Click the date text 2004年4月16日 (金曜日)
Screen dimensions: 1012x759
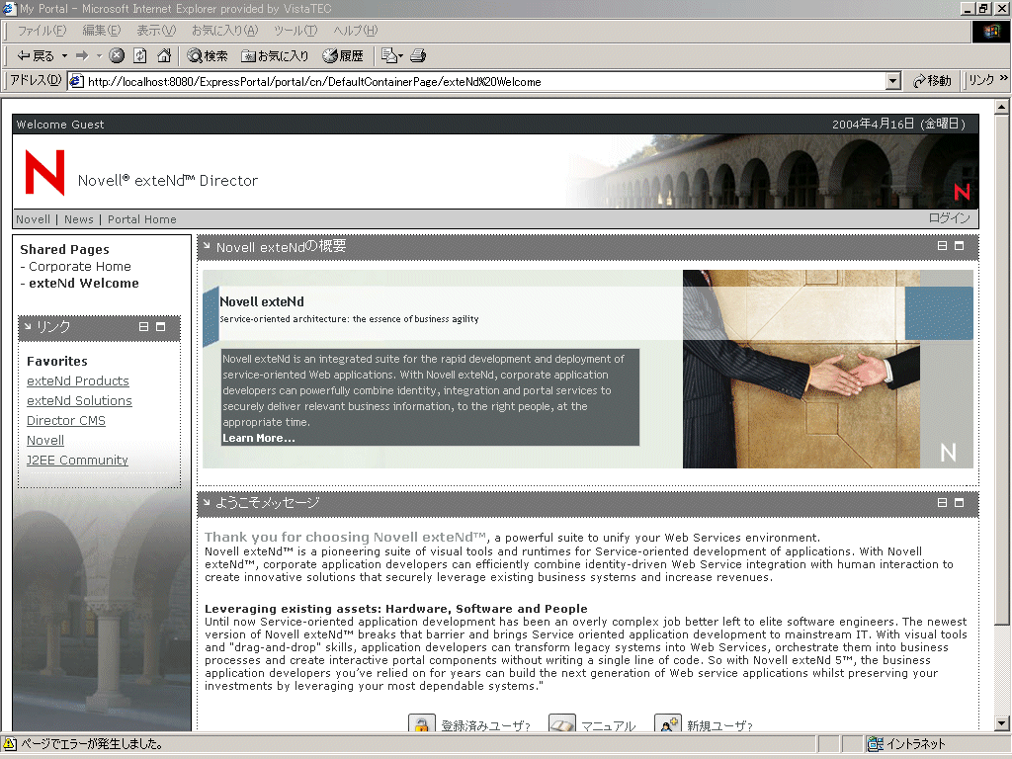[898, 124]
